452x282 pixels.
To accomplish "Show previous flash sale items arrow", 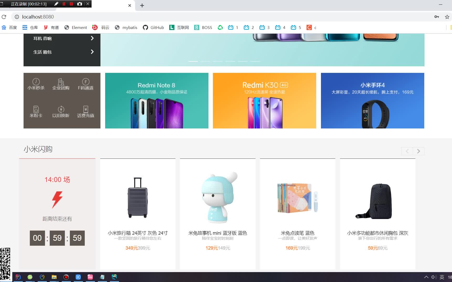I will [x=407, y=151].
